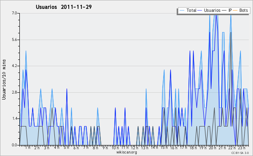Click the '5 h' x-axis label
Image resolution: width=253 pixels, height=156 pixels.
[66, 148]
